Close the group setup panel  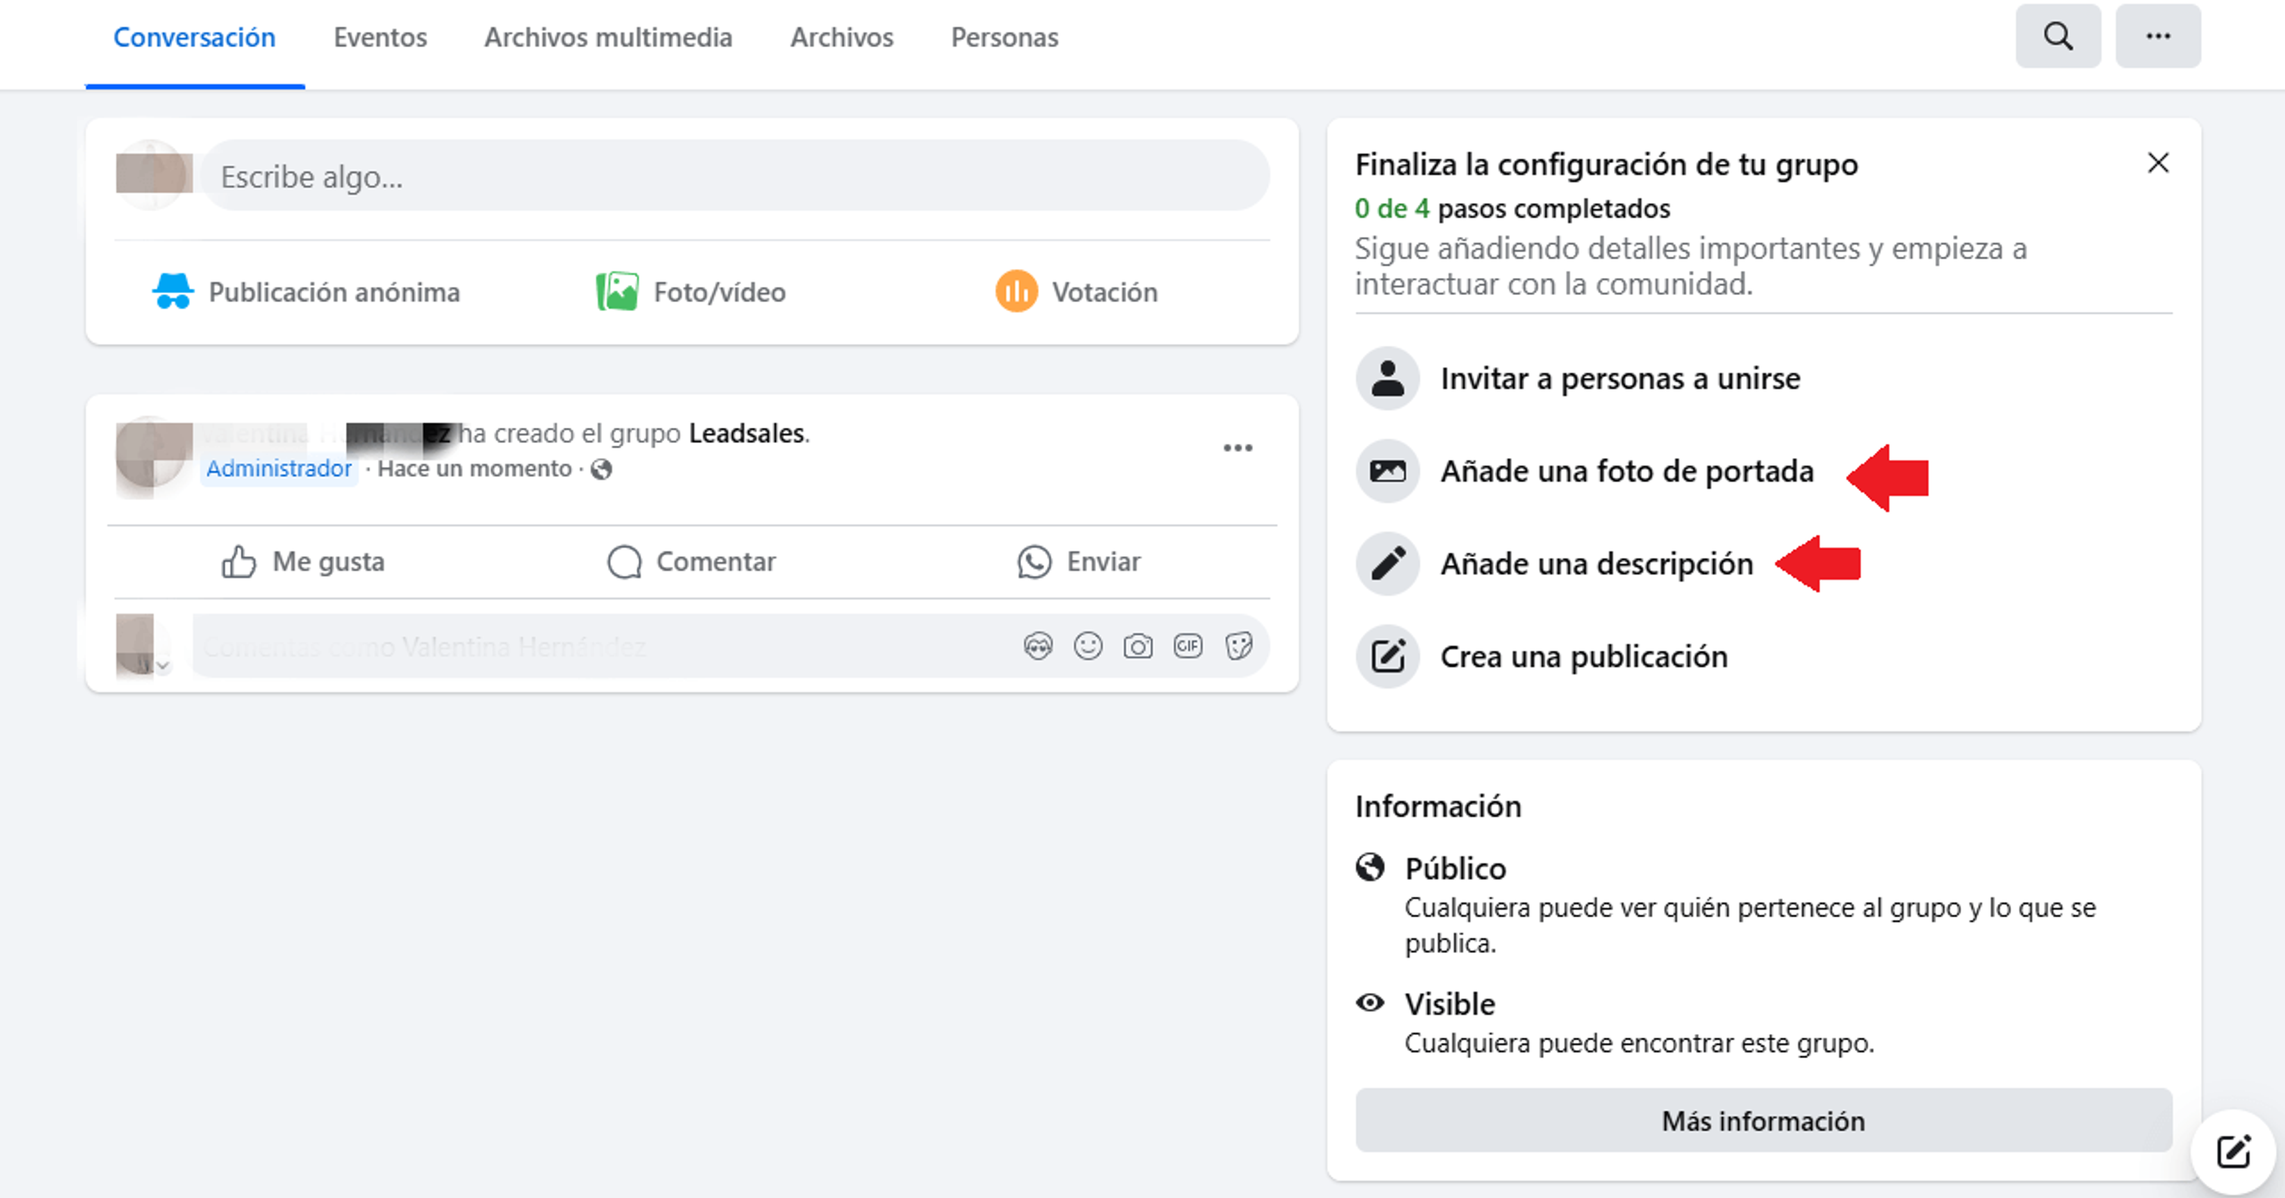[x=2157, y=163]
